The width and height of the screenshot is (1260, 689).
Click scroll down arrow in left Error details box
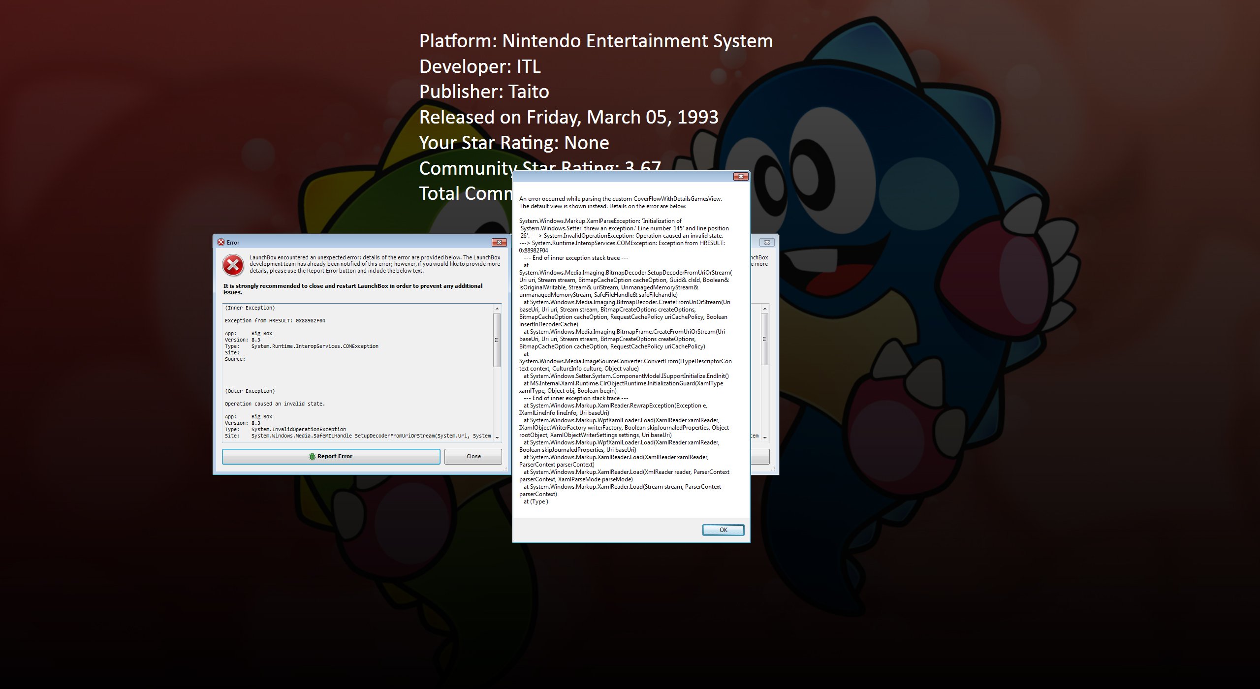click(x=497, y=438)
